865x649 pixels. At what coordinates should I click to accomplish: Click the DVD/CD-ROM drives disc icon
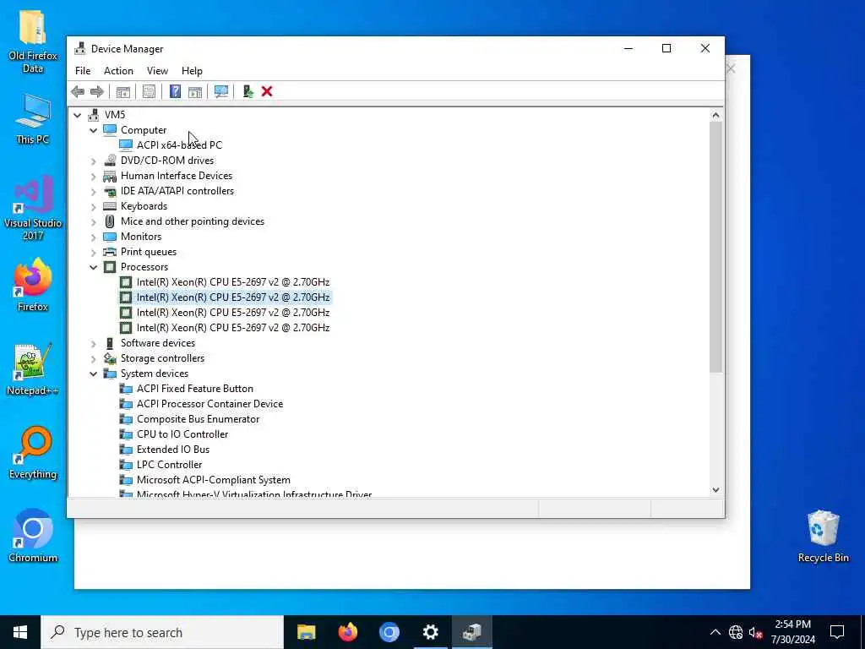pyautogui.click(x=110, y=161)
